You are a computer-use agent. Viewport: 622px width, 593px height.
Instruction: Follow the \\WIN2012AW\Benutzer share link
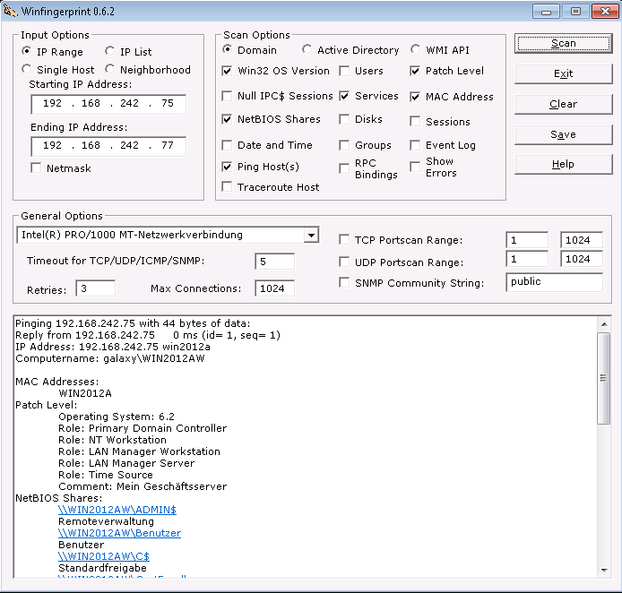[x=119, y=533]
